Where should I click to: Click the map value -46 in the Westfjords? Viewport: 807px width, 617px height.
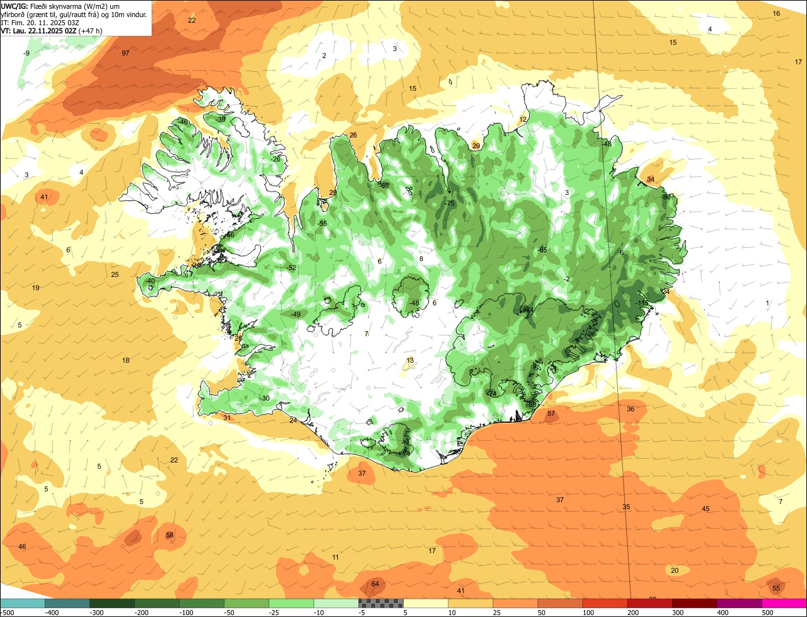click(183, 122)
